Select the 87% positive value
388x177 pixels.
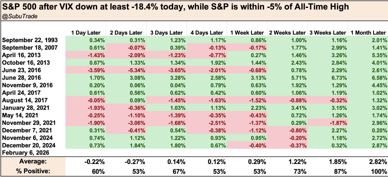click(x=341, y=171)
